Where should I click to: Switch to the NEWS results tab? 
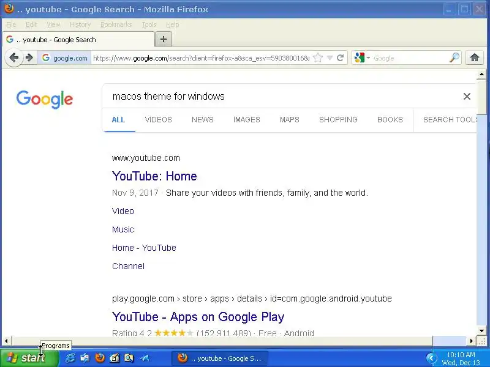point(203,120)
